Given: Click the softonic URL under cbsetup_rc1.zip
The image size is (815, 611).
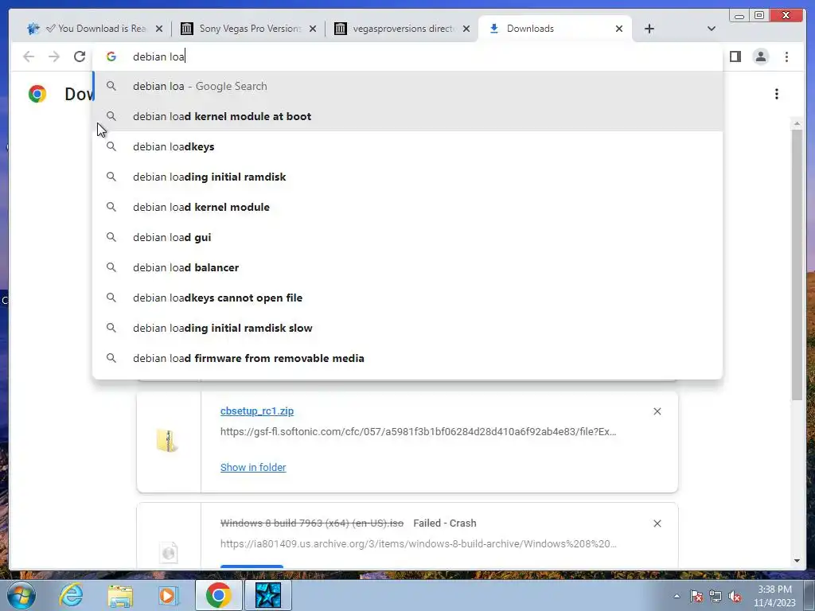Looking at the screenshot, I should pyautogui.click(x=419, y=432).
